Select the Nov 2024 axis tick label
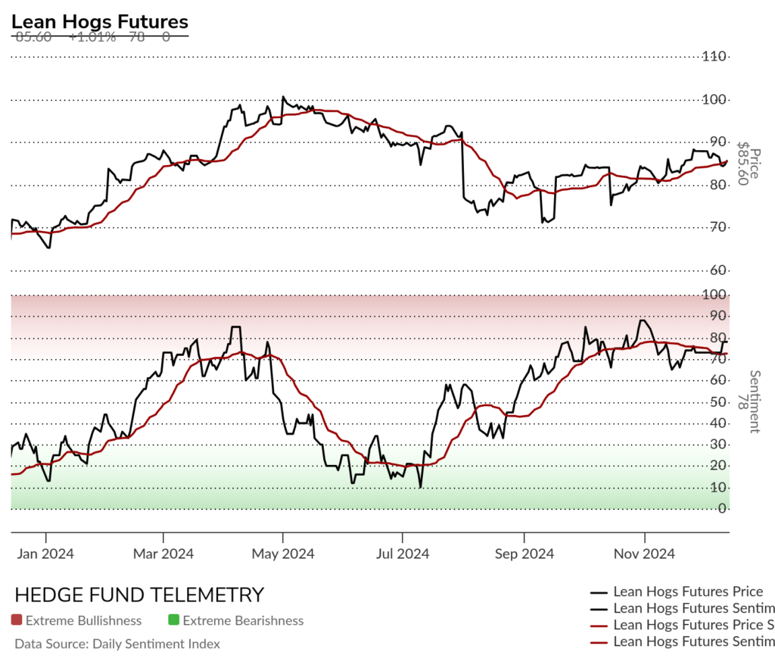Viewport: 775px width, 665px height. click(x=644, y=554)
